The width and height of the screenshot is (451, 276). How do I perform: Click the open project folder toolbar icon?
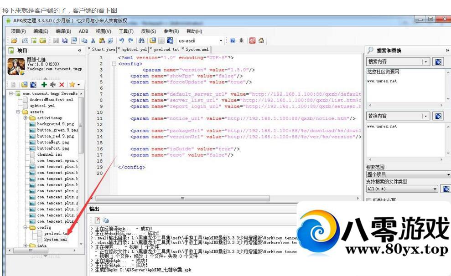14,41
